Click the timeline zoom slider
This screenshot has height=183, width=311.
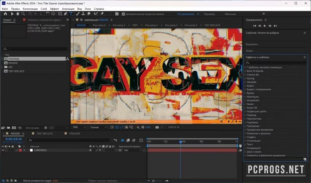click(x=153, y=181)
